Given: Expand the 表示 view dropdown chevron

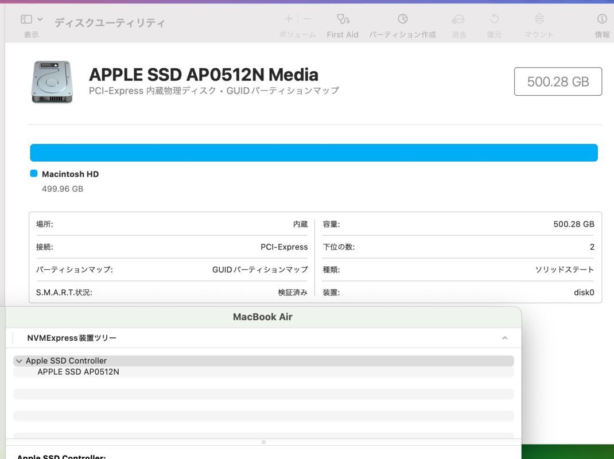Looking at the screenshot, I should coord(40,19).
